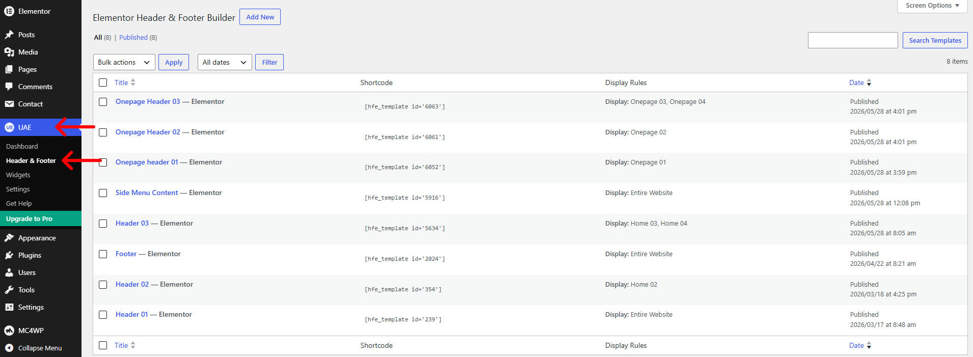
Task: Open the Onepage Header 03 template link
Action: click(x=148, y=101)
